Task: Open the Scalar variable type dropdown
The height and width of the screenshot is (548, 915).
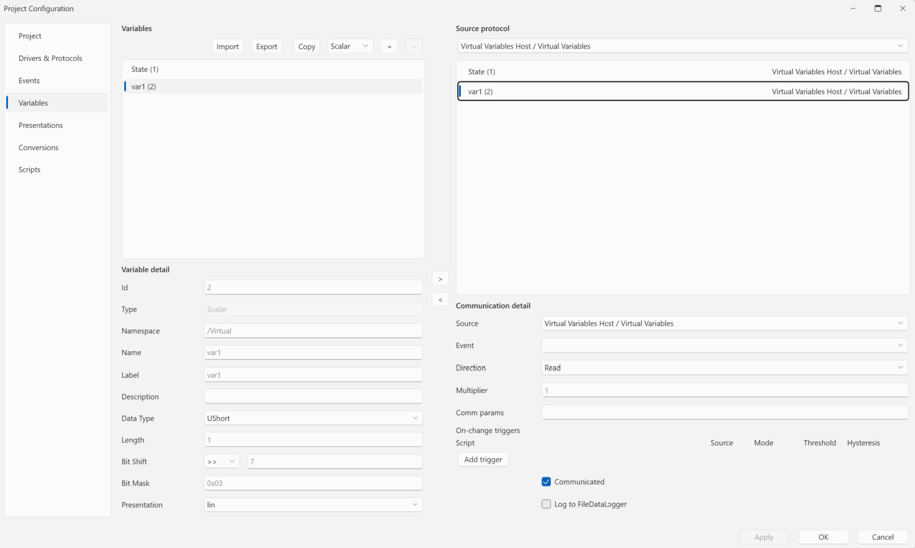Action: [350, 47]
